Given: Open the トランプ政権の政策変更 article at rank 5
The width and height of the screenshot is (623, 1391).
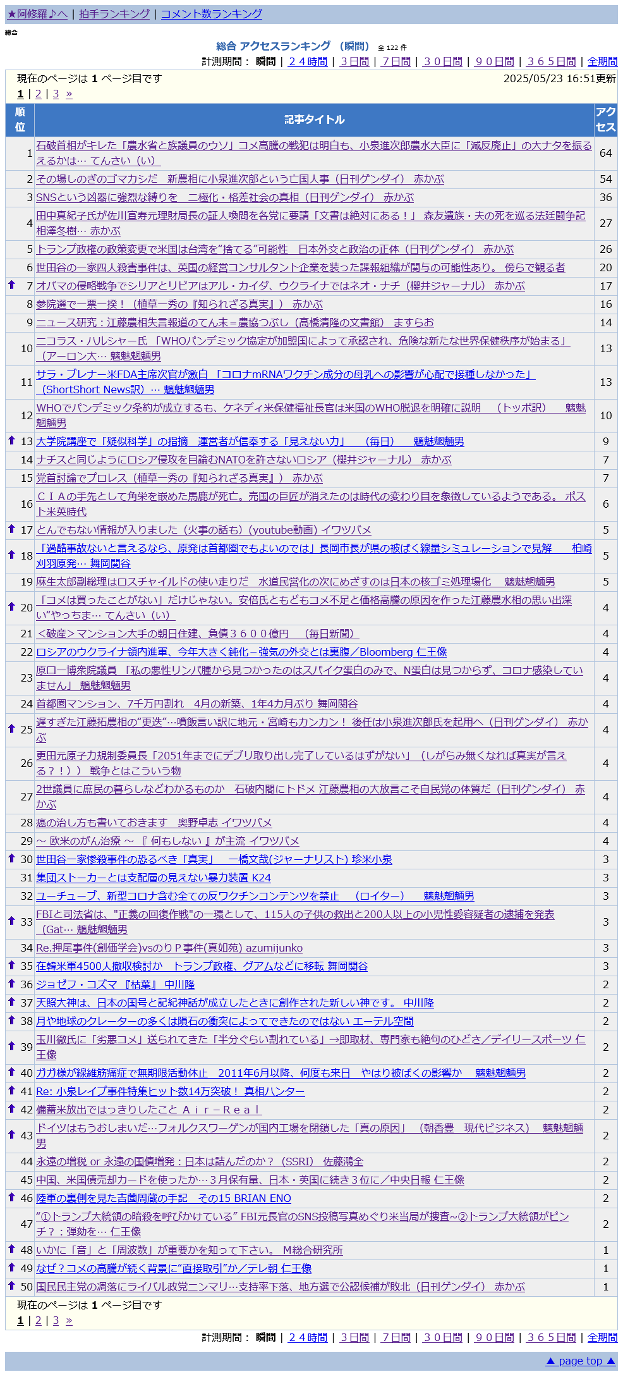Looking at the screenshot, I should pos(275,249).
